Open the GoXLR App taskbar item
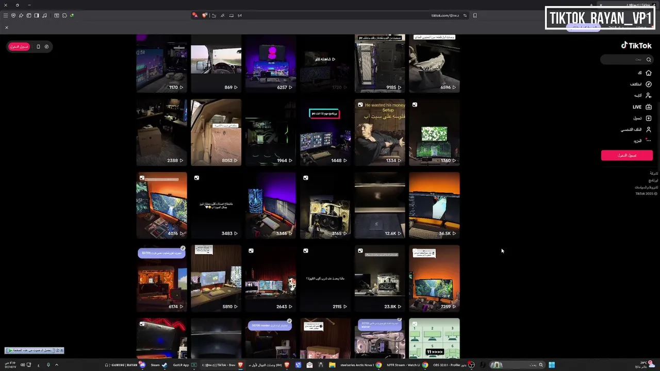660x371 pixels. tap(185, 365)
